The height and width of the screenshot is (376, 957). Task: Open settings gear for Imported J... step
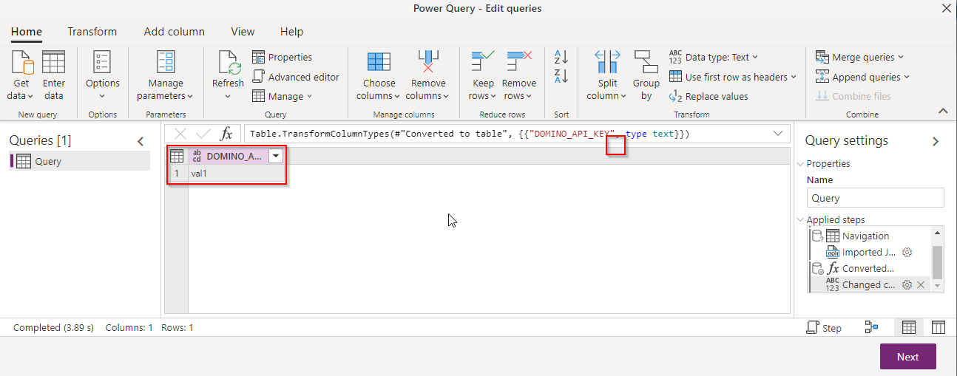tap(907, 252)
